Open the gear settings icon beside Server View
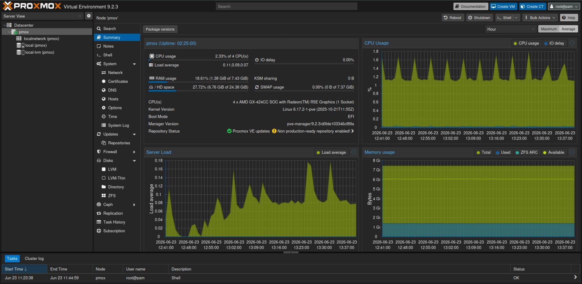Viewport: 582px width, 284px height. pyautogui.click(x=89, y=16)
